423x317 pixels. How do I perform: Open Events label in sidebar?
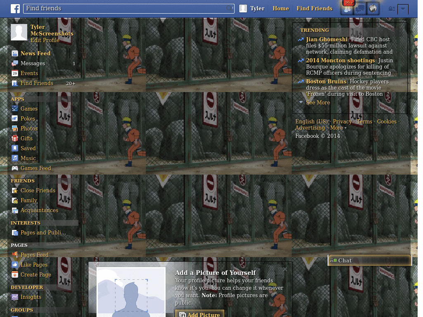click(29, 73)
